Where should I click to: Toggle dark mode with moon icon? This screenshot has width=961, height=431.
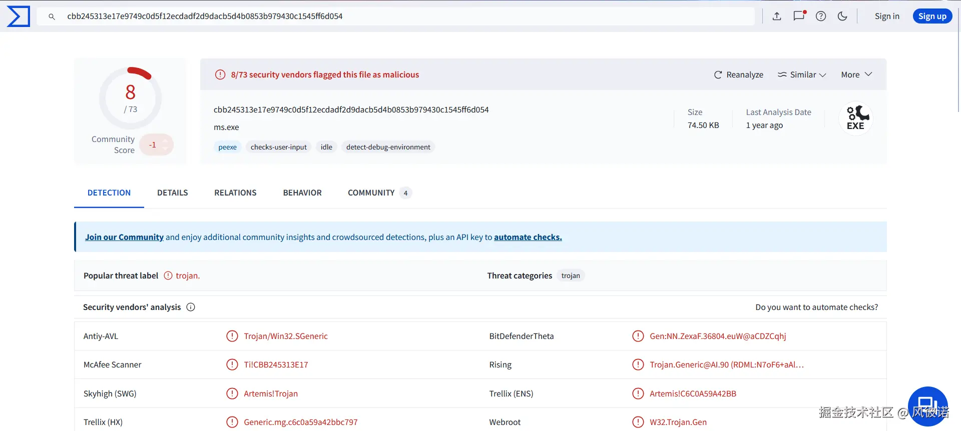coord(842,16)
